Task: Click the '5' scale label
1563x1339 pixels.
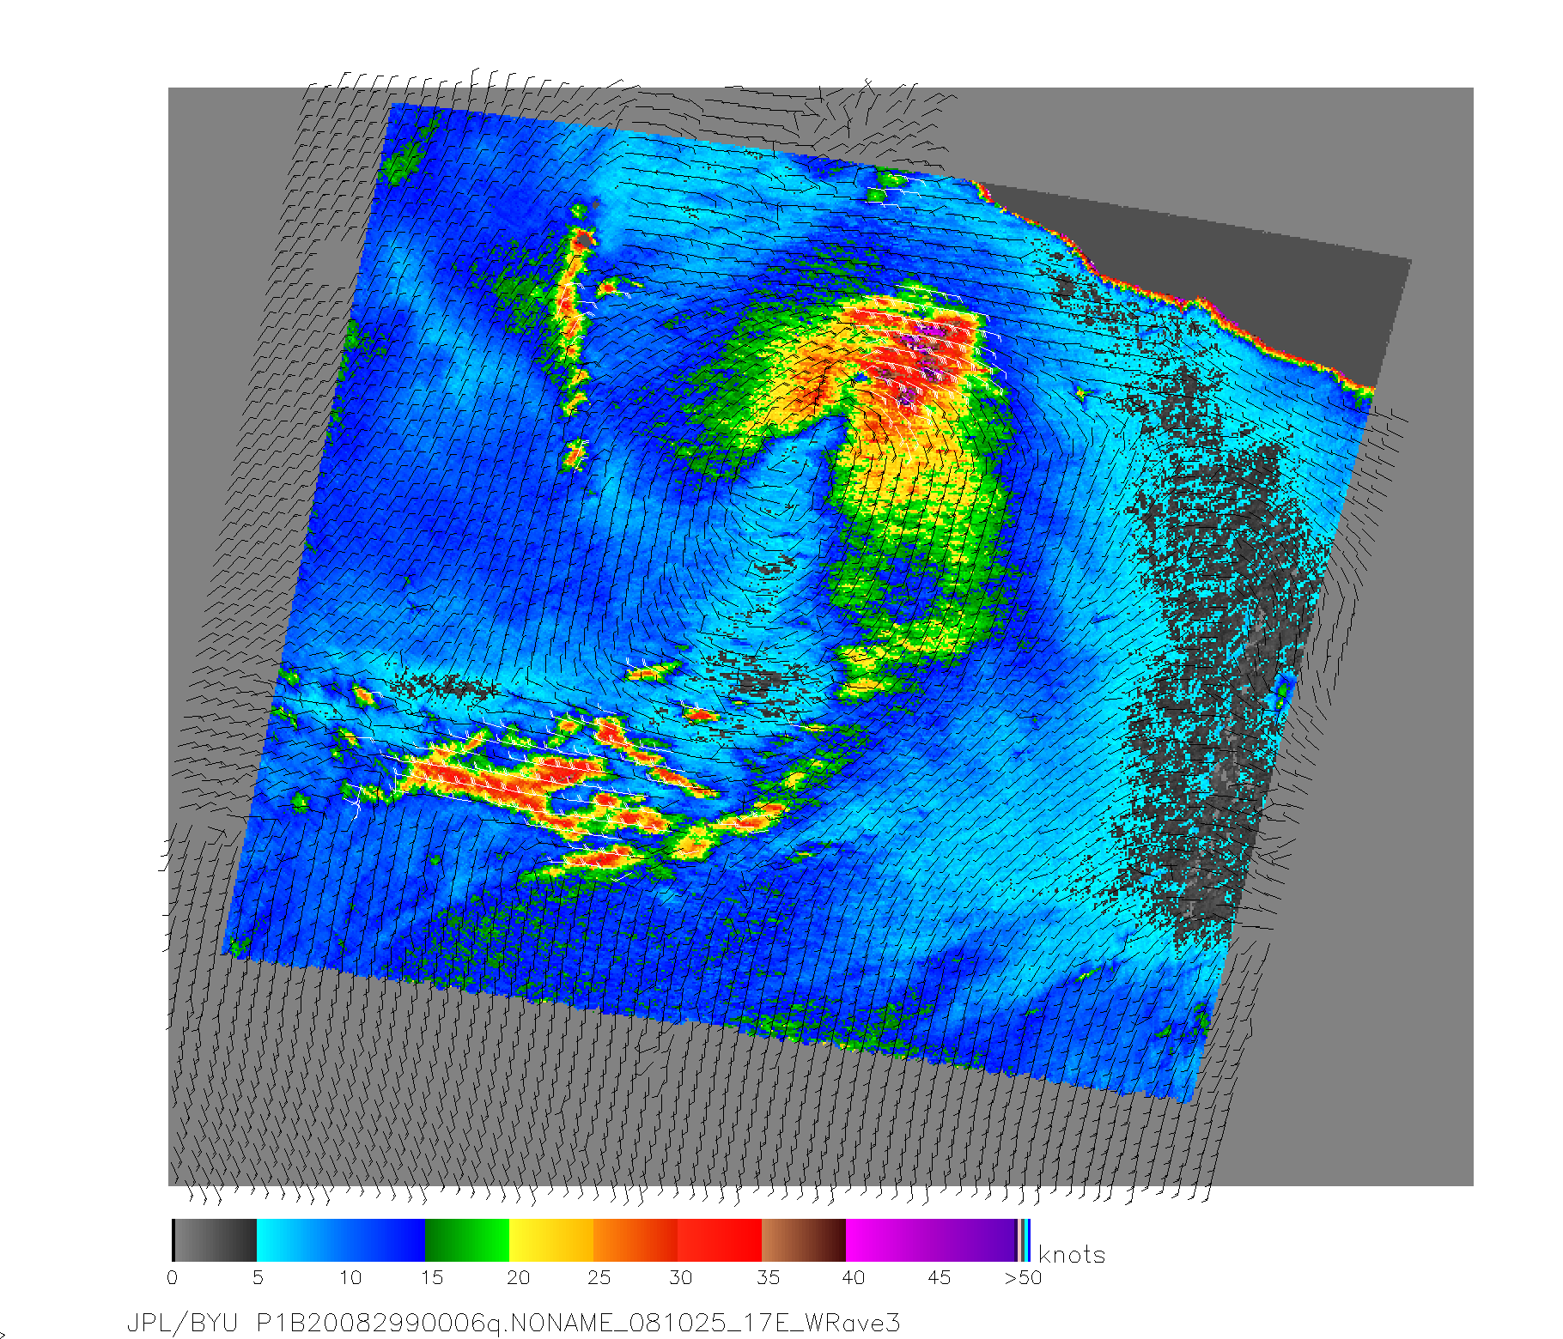Action: pyautogui.click(x=257, y=1278)
